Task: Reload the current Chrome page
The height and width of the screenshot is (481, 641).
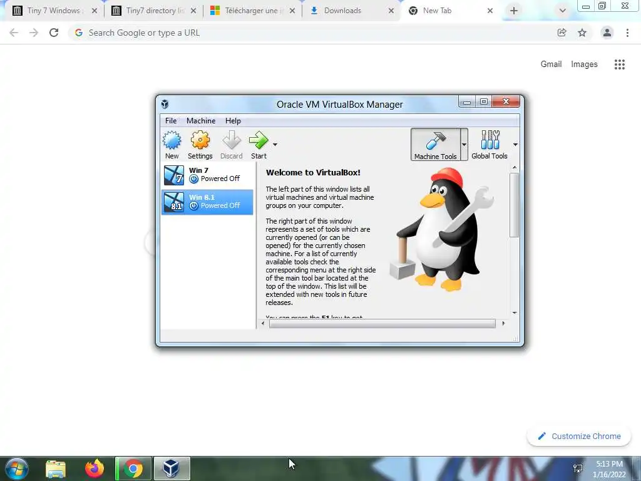Action: point(54,33)
